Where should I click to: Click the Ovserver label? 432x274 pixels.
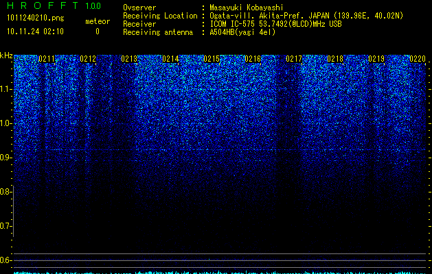click(x=139, y=8)
